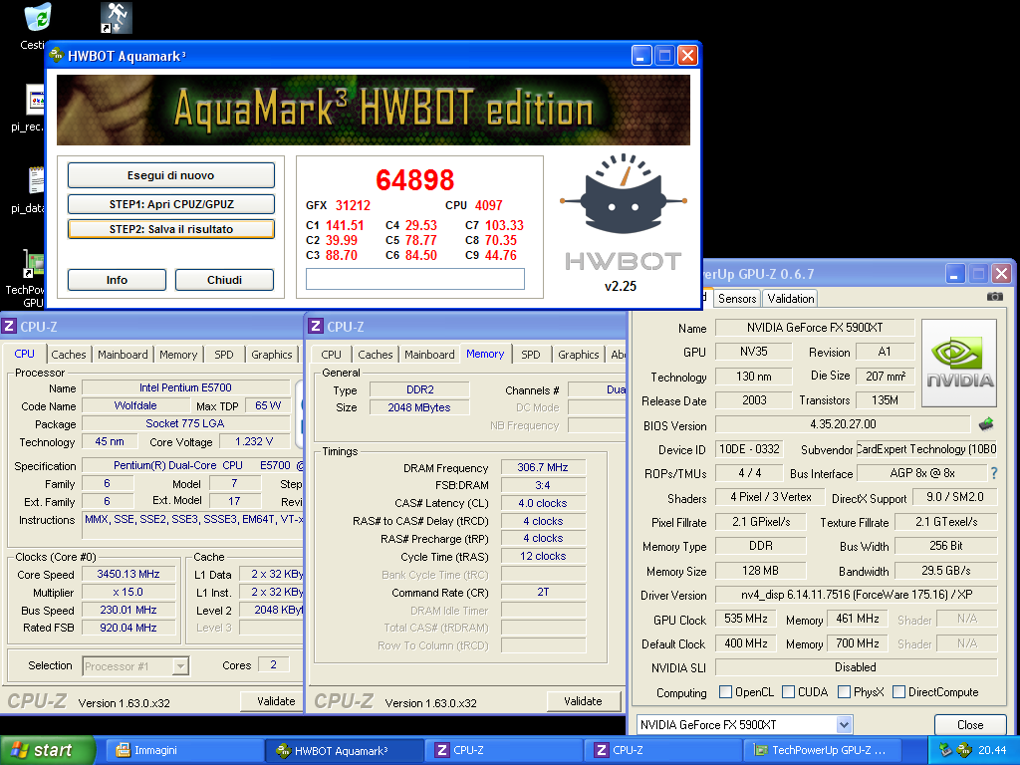
Task: Click the Aquamark Info button
Action: tap(118, 280)
